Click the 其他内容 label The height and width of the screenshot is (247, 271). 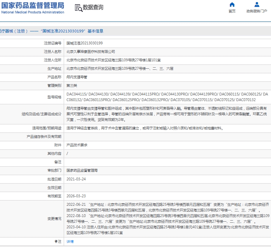54,154
